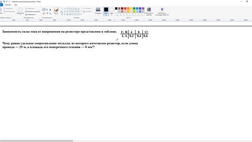Viewport: 252px width, 142px height.
Task: Choose the Rectangle shape
Action: click(x=70, y=9)
